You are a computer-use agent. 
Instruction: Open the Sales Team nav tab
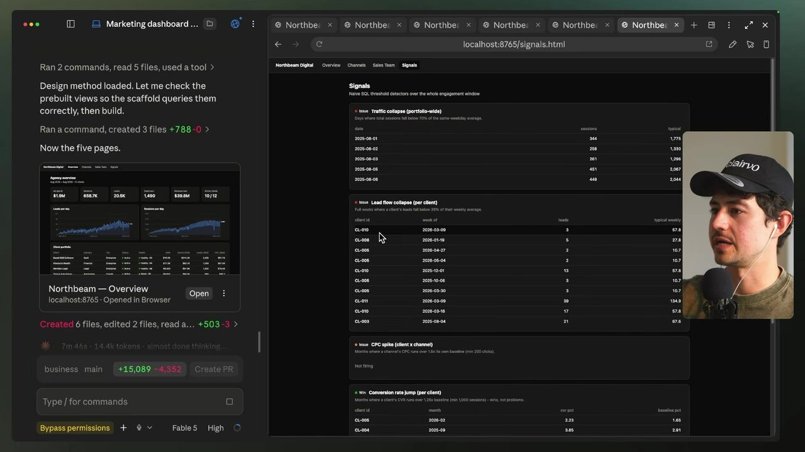tap(384, 65)
